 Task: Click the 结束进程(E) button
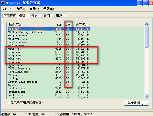pyautogui.click(x=136, y=103)
